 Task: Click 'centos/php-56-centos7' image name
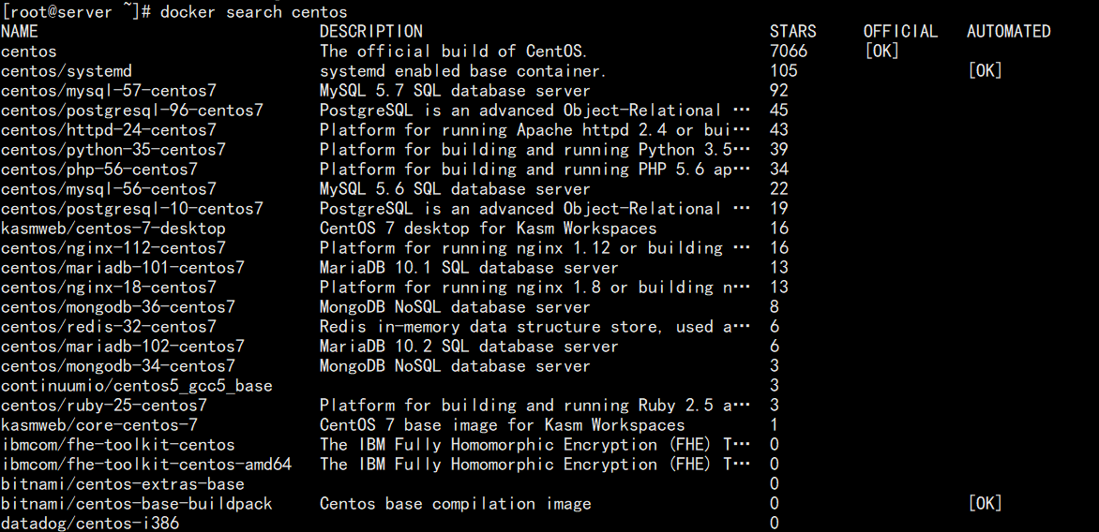[99, 170]
